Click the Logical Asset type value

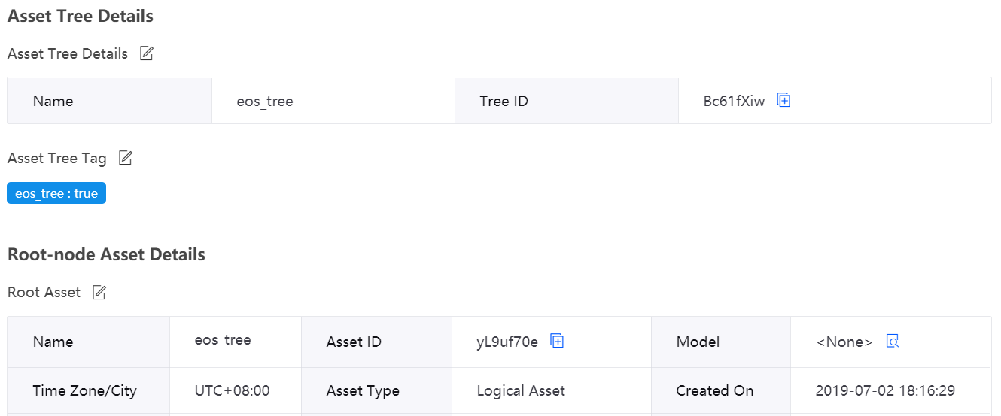pos(521,390)
